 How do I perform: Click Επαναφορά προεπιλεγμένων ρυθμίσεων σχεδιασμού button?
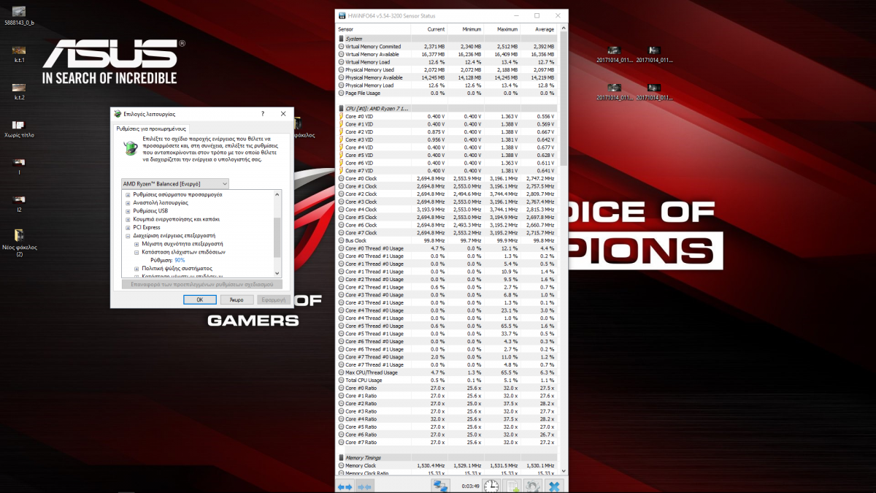pos(201,283)
